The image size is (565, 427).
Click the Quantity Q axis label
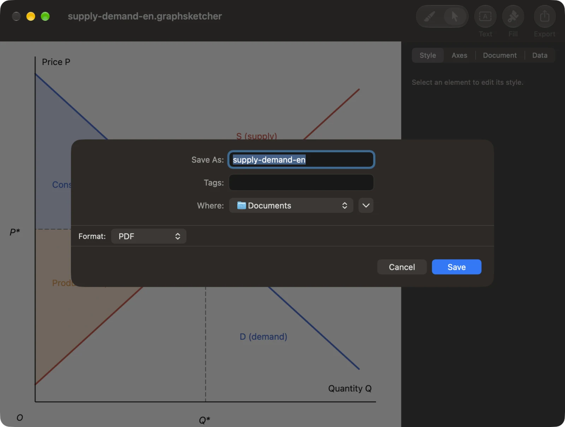coord(350,389)
